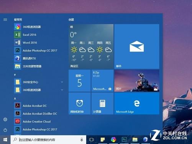The width and height of the screenshot is (192, 144).
Task: Open the Power options icon
Action: [x=5, y=130]
